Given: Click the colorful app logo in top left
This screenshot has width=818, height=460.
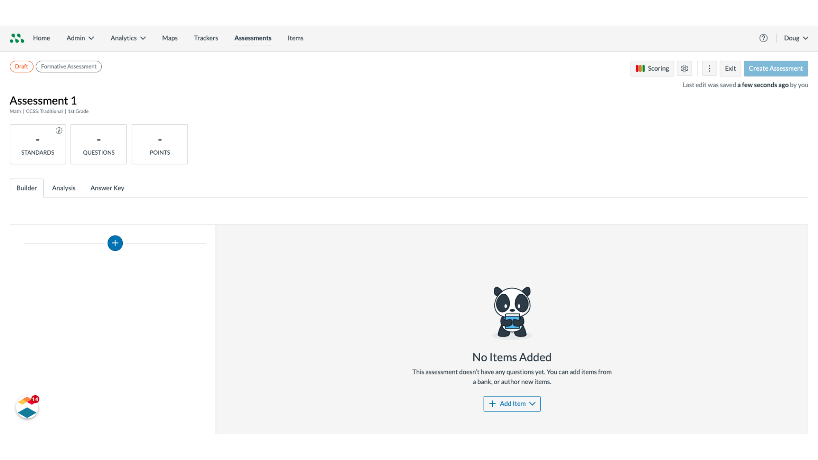Looking at the screenshot, I should coord(16,37).
